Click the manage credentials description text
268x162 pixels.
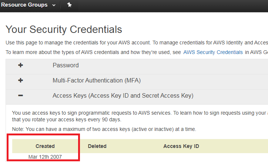pos(137,43)
